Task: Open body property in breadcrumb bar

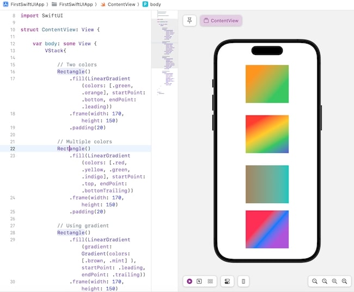Action: [156, 4]
